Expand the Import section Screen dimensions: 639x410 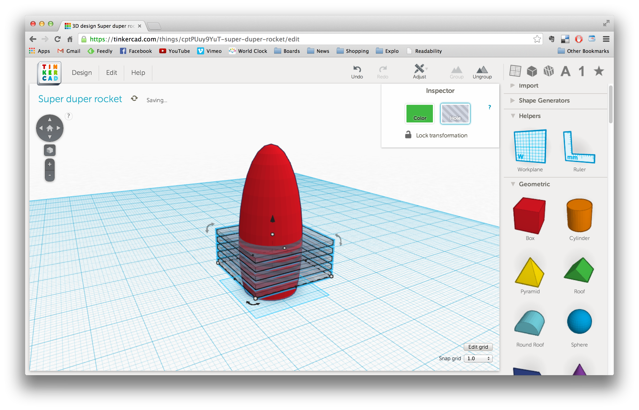coord(528,85)
